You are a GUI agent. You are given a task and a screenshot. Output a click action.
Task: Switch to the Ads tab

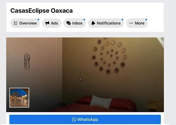52,23
